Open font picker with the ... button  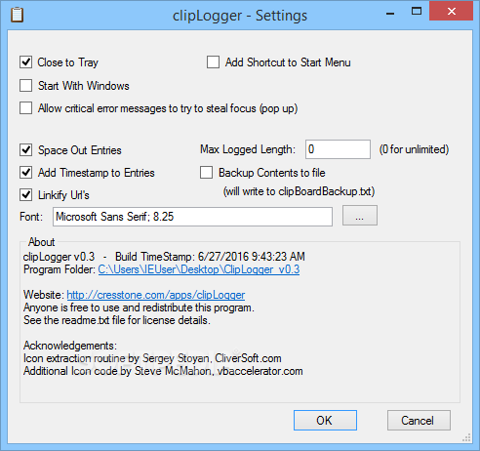360,215
